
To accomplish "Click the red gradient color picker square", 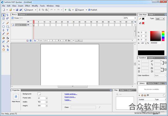I will pyautogui.click(x=155, y=36).
